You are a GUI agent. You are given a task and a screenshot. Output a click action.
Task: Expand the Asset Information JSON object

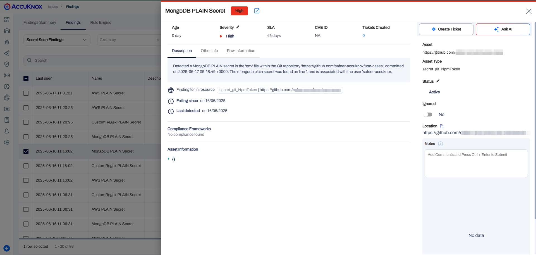click(169, 159)
